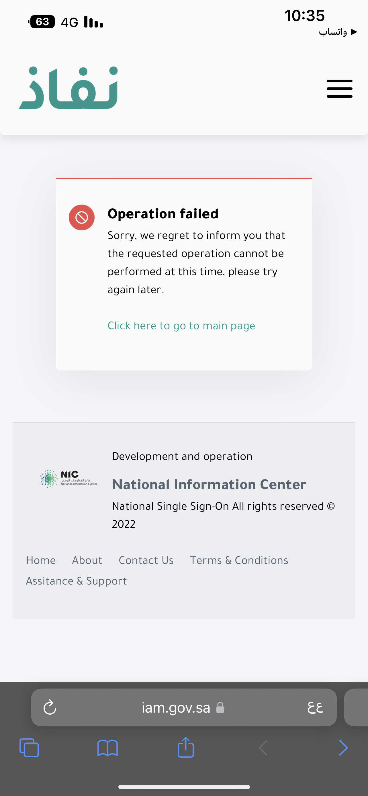Reload the page with the refresh icon
This screenshot has height=796, width=368.
click(50, 707)
